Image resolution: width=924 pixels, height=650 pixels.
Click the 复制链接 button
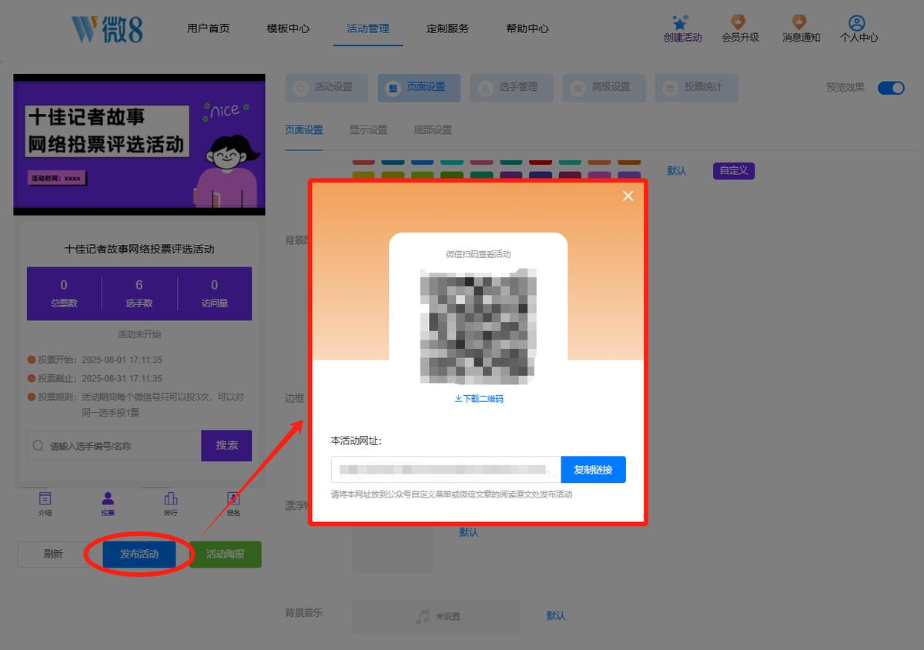(593, 470)
